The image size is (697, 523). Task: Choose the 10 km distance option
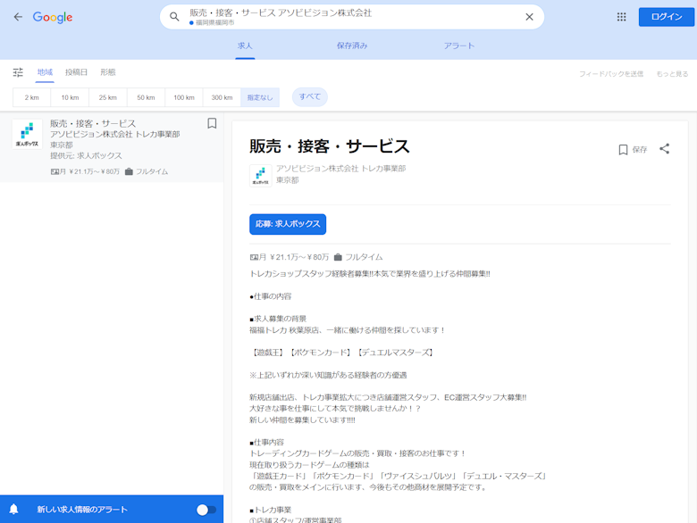(x=70, y=97)
